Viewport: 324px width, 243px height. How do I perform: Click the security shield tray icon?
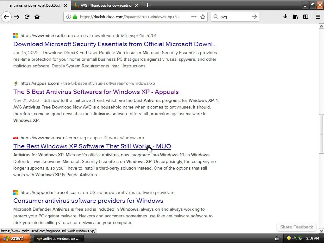click(289, 238)
